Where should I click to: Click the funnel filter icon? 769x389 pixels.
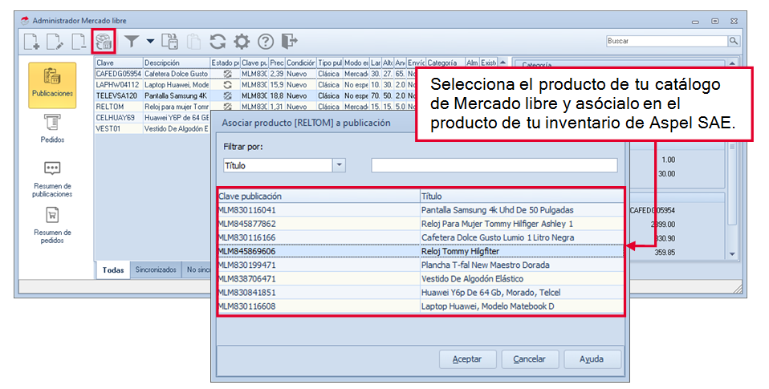point(132,41)
